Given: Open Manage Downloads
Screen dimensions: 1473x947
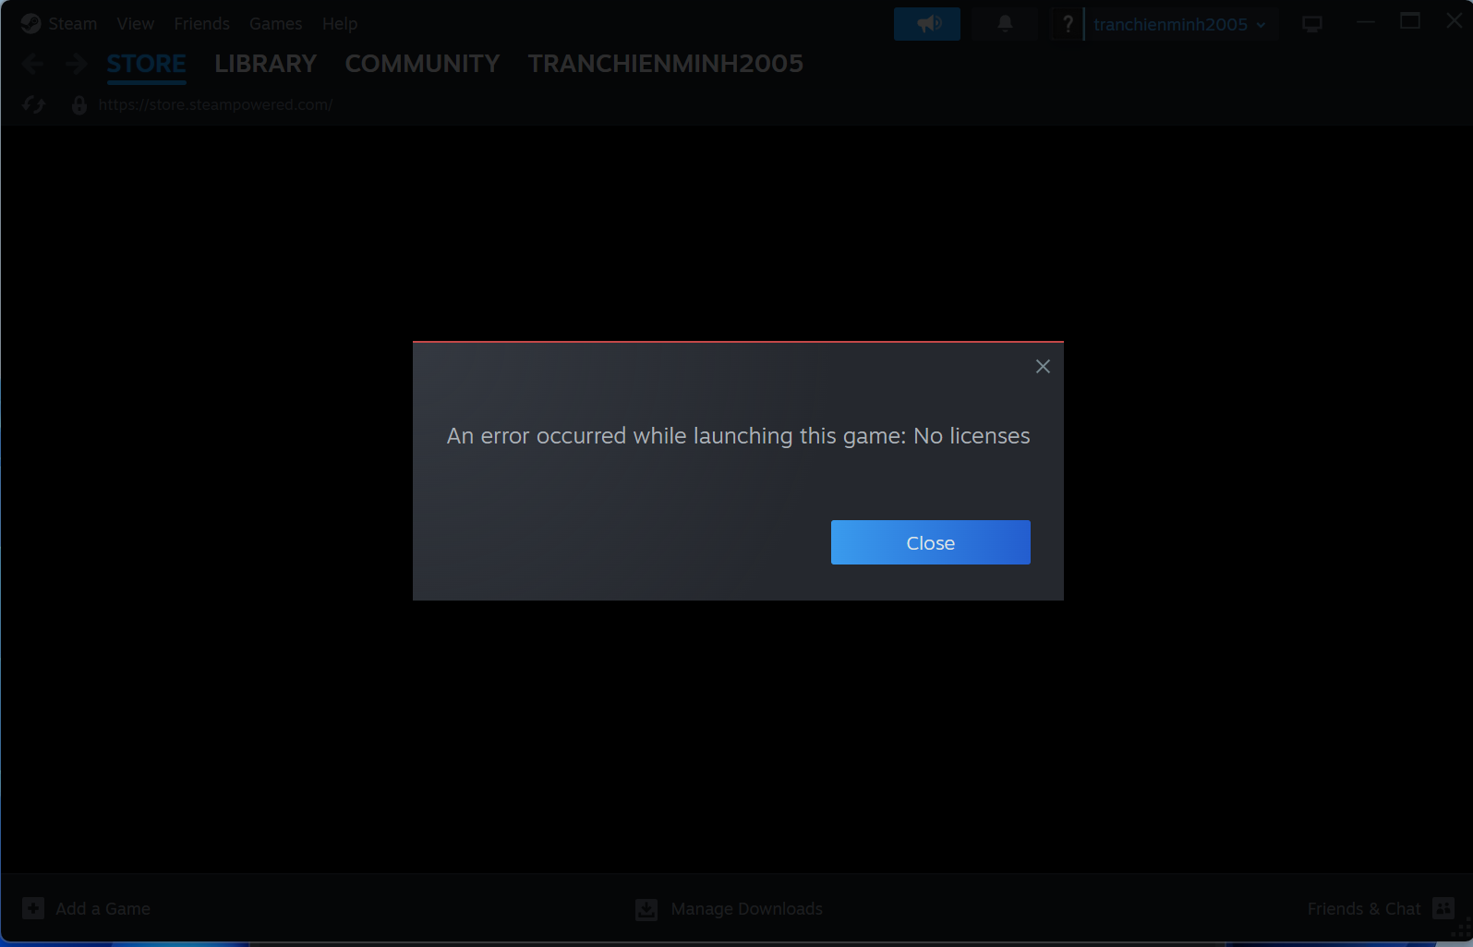Looking at the screenshot, I should tap(746, 909).
